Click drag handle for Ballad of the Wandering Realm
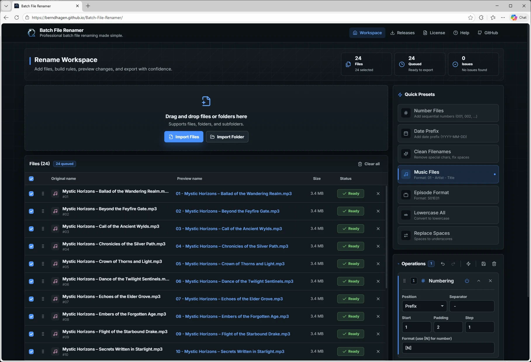This screenshot has height=362, width=531. coord(43,194)
